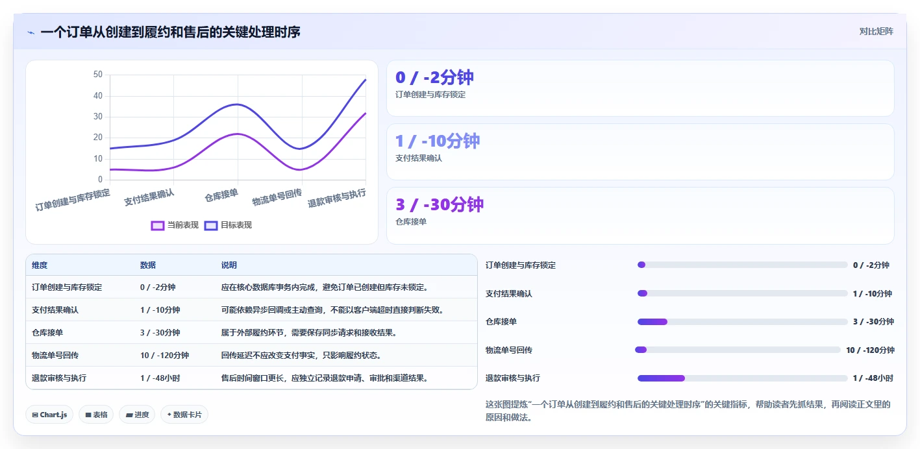Click progress label 物流单号回传
920x449 pixels.
pos(509,350)
